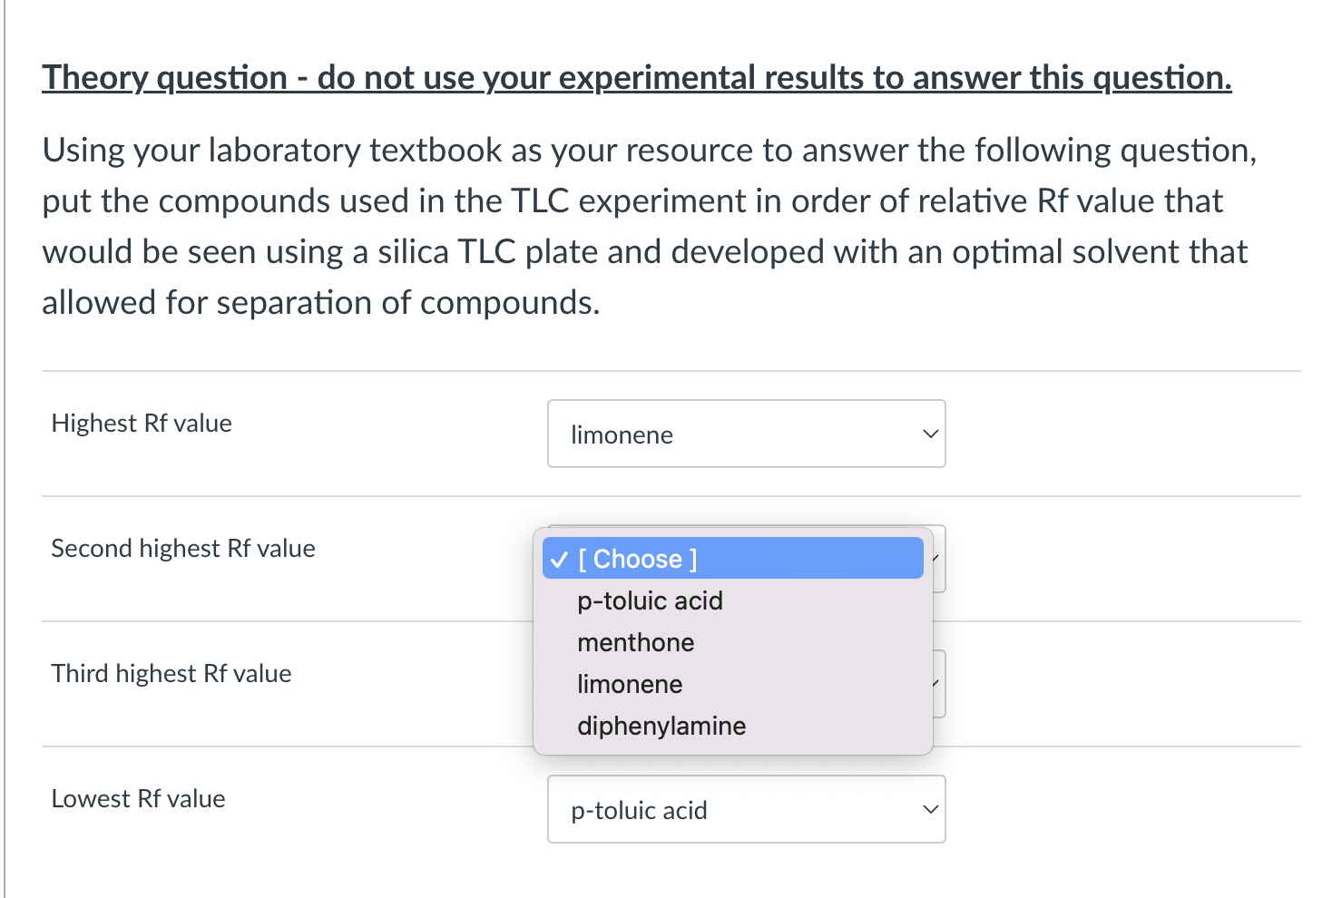Image resolution: width=1332 pixels, height=898 pixels.
Task: Click the underlined Theory question heading
Action: [636, 78]
